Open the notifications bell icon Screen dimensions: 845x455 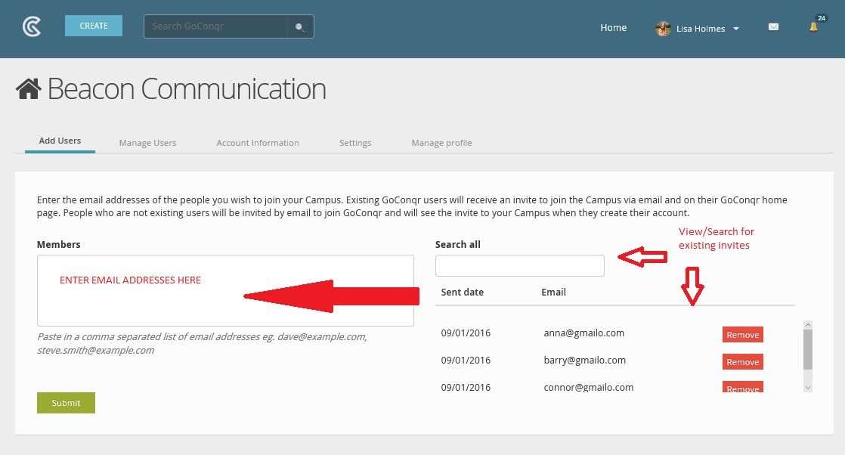[813, 27]
